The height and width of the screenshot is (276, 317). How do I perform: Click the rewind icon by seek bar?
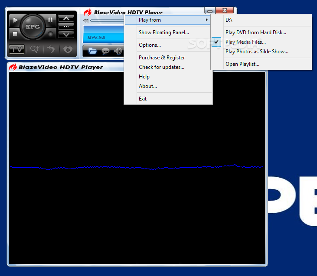pos(86,20)
